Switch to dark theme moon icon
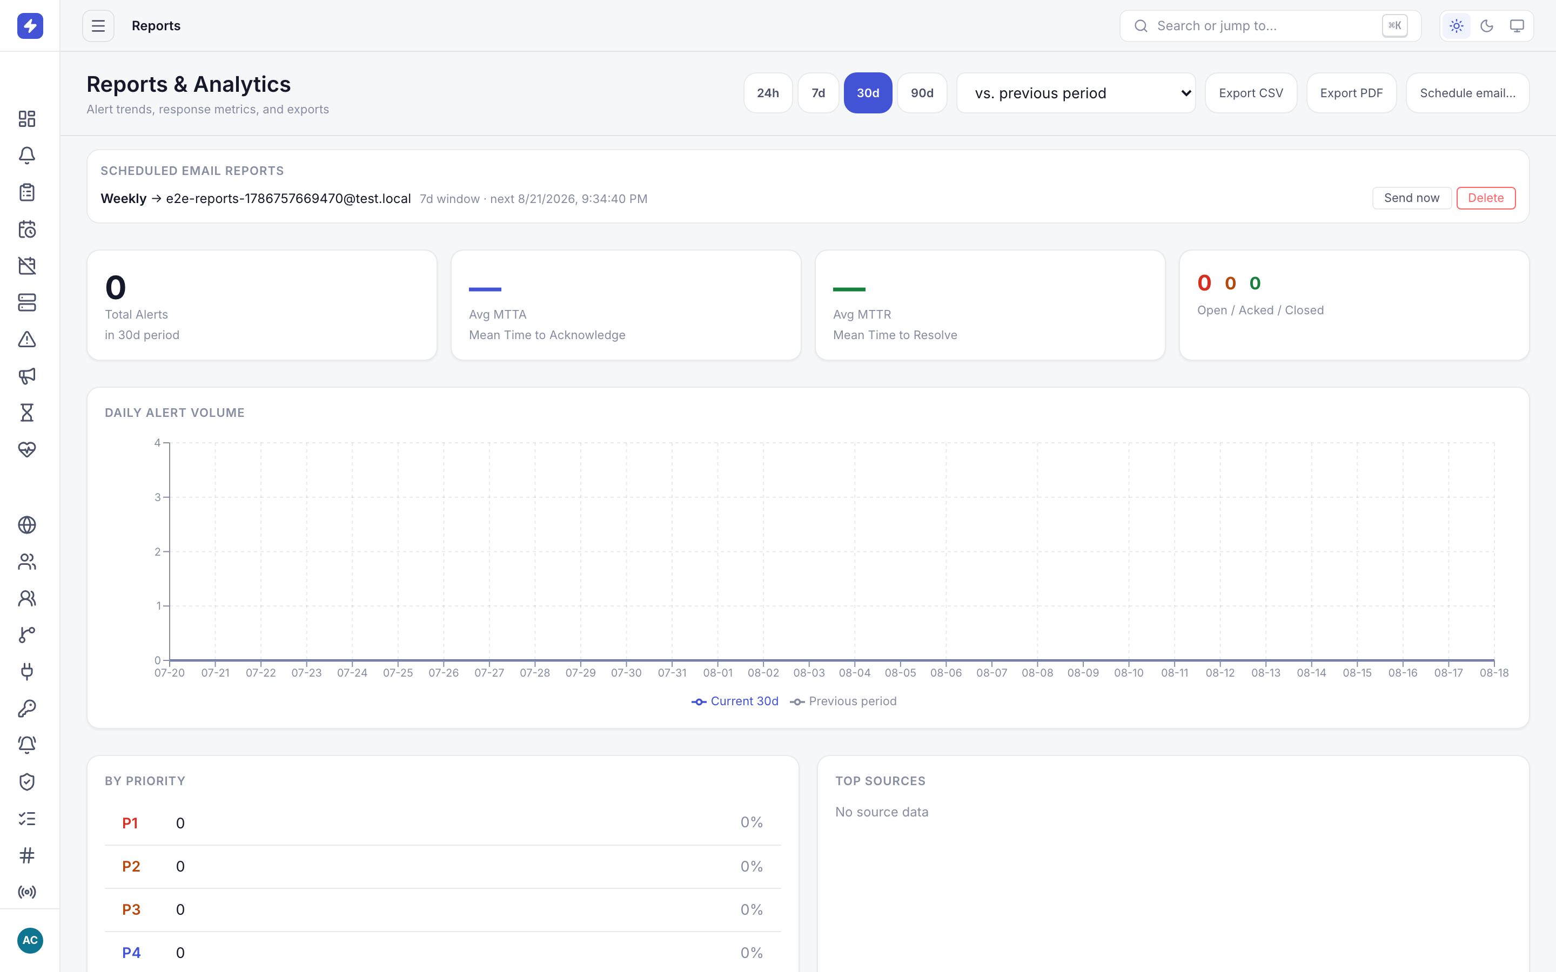 pyautogui.click(x=1486, y=26)
